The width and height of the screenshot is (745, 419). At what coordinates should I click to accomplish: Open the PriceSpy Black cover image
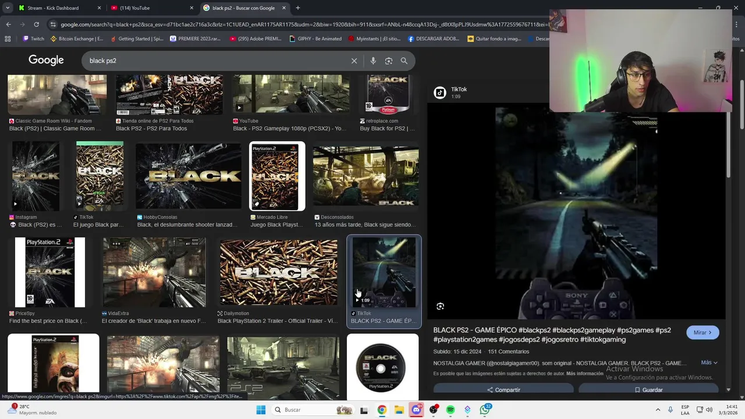(50, 272)
